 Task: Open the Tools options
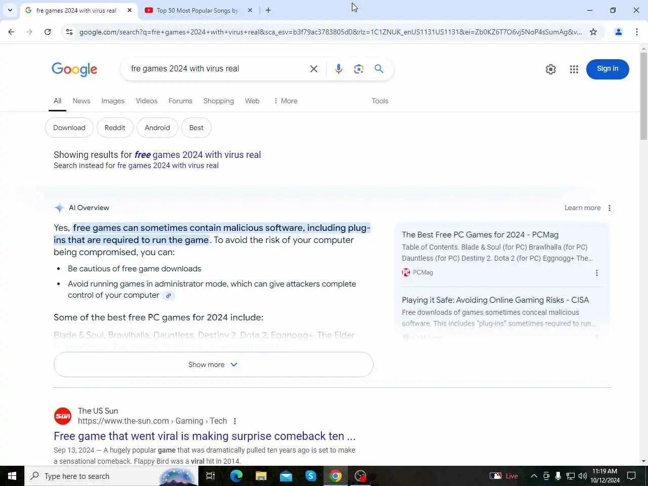tap(380, 101)
